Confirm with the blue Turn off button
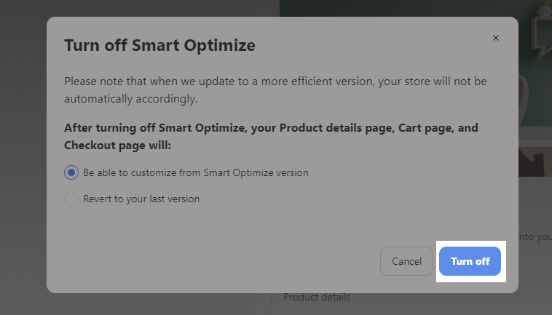552x315 pixels. pyautogui.click(x=470, y=261)
